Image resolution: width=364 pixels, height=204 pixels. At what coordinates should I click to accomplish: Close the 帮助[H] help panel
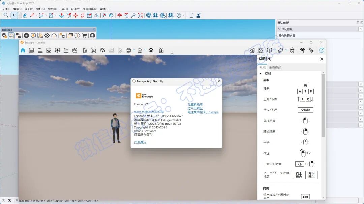tap(322, 59)
